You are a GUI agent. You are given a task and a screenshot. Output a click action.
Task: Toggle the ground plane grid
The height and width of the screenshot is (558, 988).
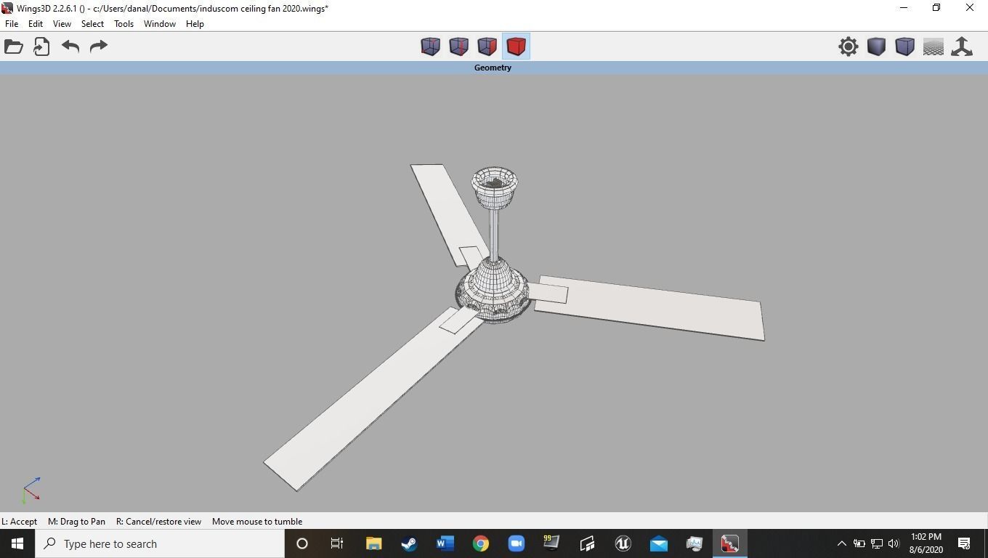tap(933, 46)
